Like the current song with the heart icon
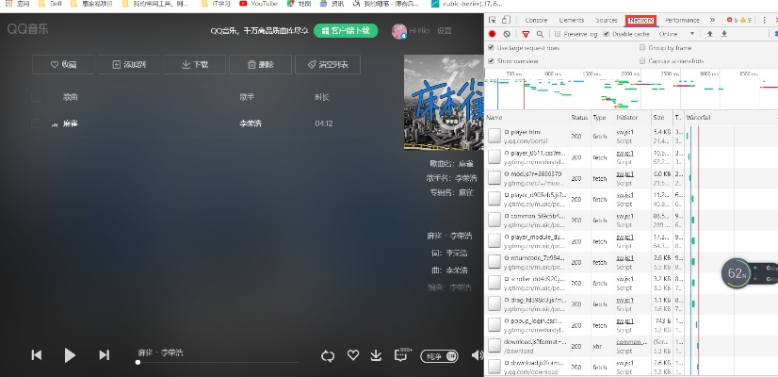Viewport: 778px width, 377px height. pos(353,355)
